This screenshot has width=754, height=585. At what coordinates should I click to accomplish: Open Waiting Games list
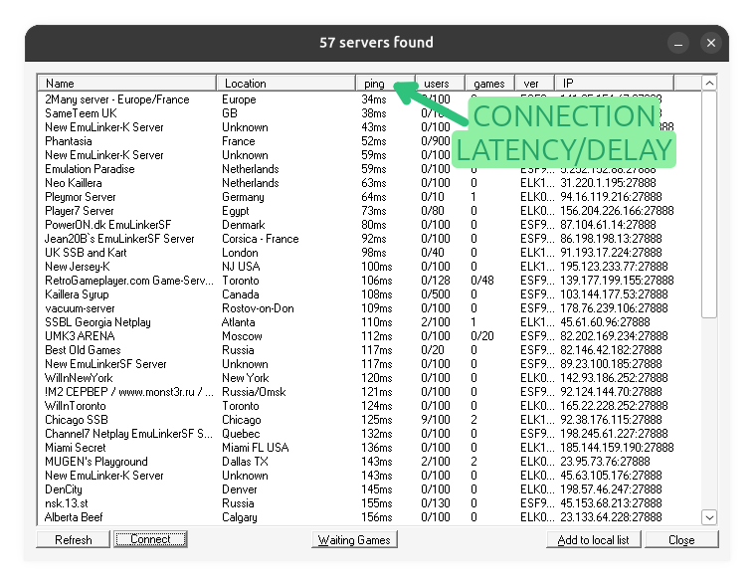click(354, 540)
